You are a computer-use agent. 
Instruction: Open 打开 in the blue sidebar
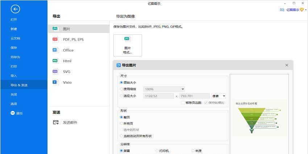coord(14,20)
